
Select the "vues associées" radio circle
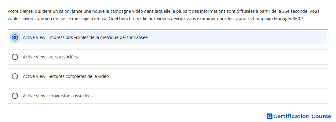click(15, 57)
